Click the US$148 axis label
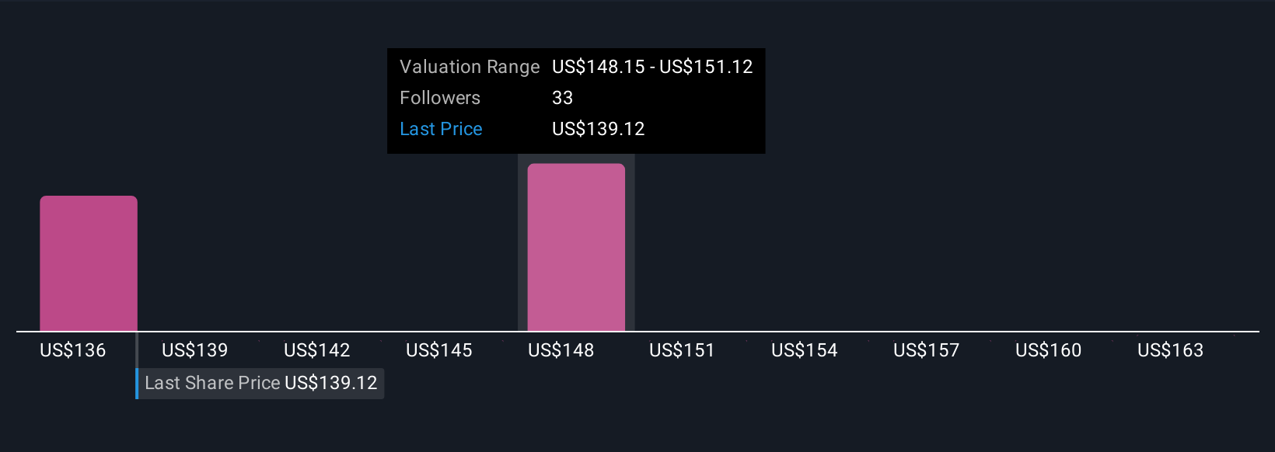 click(x=561, y=350)
